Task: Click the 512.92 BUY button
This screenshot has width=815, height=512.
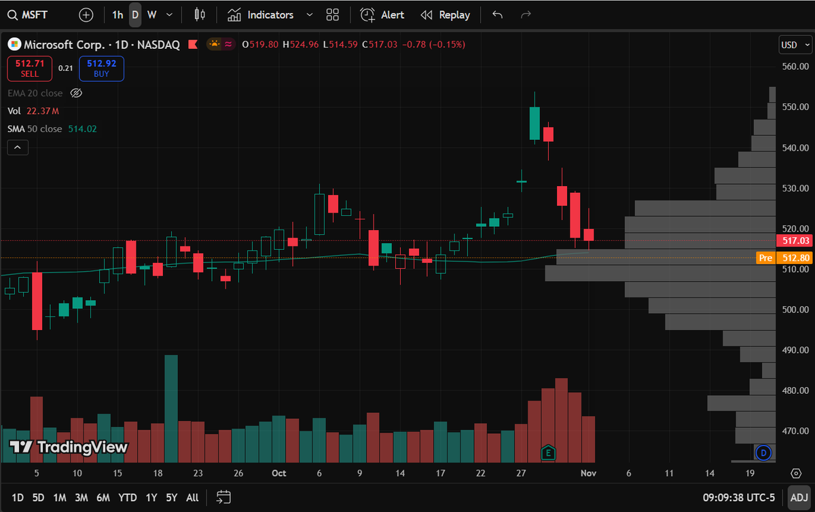Action: tap(101, 68)
